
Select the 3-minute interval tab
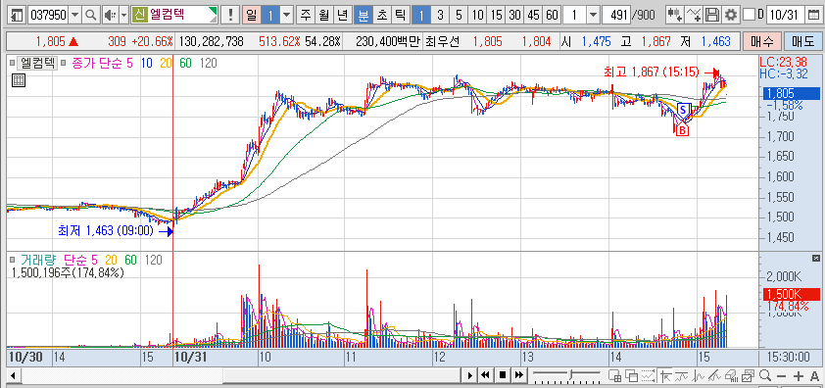pyautogui.click(x=440, y=15)
